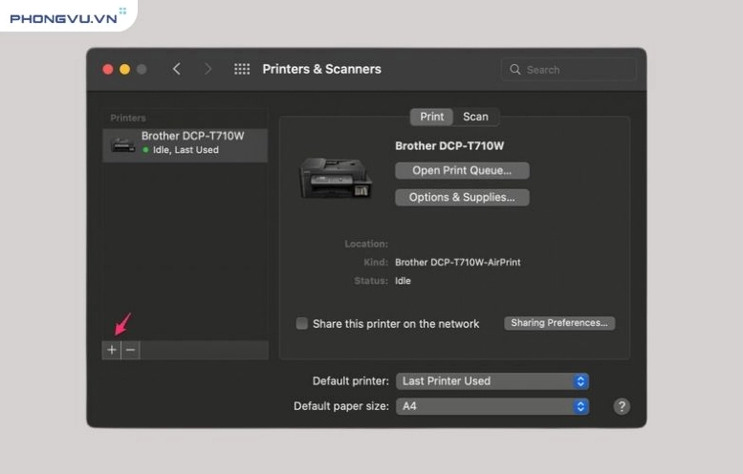The image size is (743, 474).
Task: Switch to the Scan tab
Action: click(475, 117)
